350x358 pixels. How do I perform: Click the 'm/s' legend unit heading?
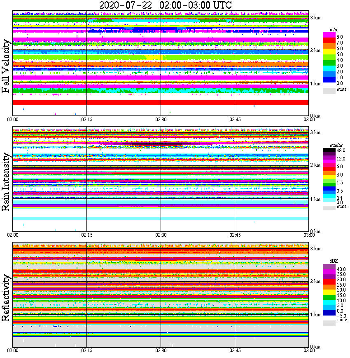click(333, 30)
